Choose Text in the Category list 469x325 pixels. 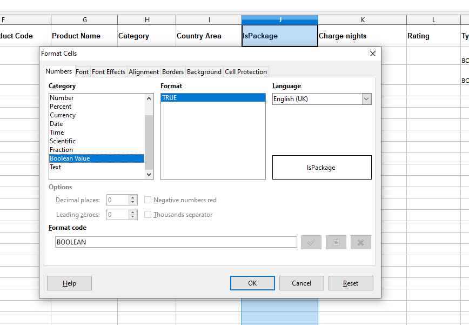tap(97, 167)
